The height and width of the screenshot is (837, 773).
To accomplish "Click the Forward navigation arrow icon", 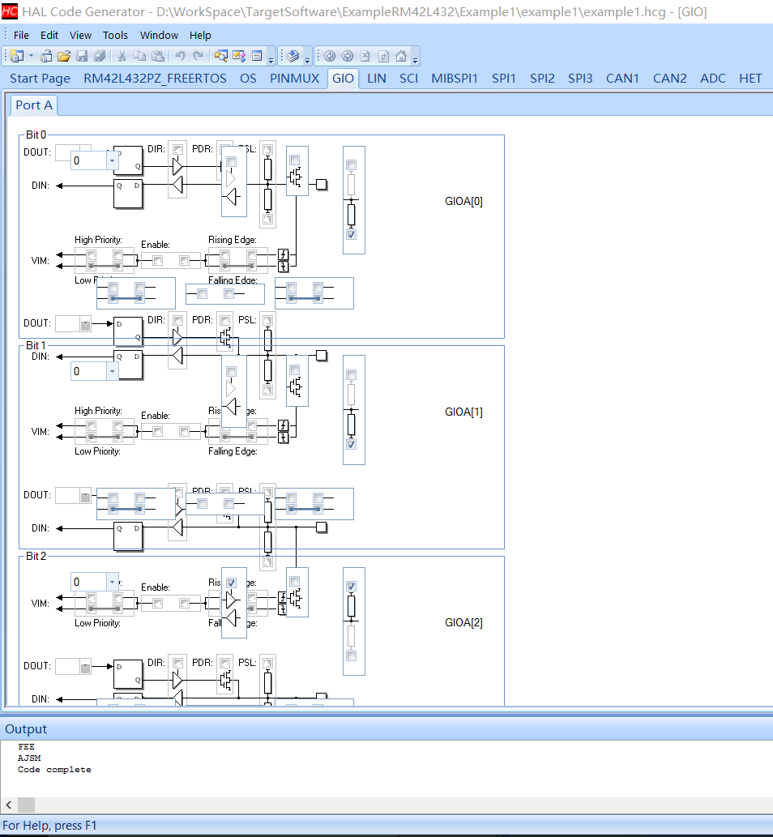I will 348,56.
